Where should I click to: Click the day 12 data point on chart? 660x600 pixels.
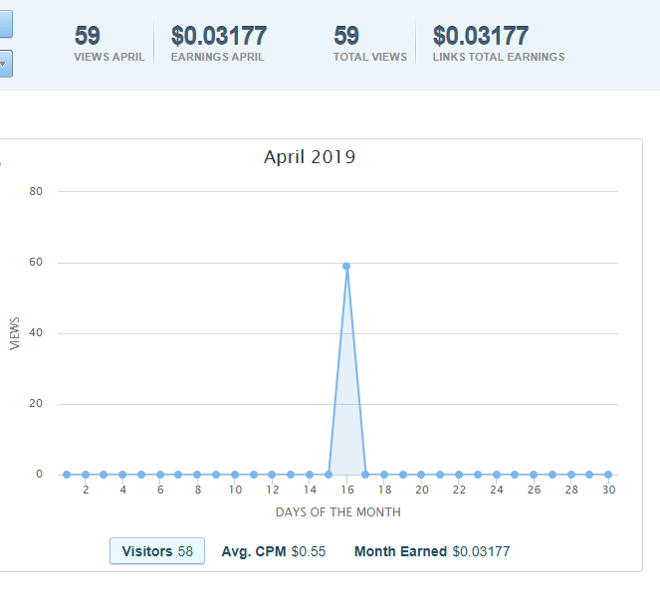coord(272,475)
